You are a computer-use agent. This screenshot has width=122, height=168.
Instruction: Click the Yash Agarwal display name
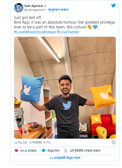tap(33, 6)
